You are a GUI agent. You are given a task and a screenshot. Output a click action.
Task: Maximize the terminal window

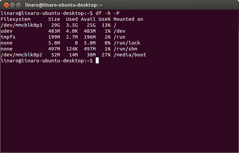pos(18,5)
